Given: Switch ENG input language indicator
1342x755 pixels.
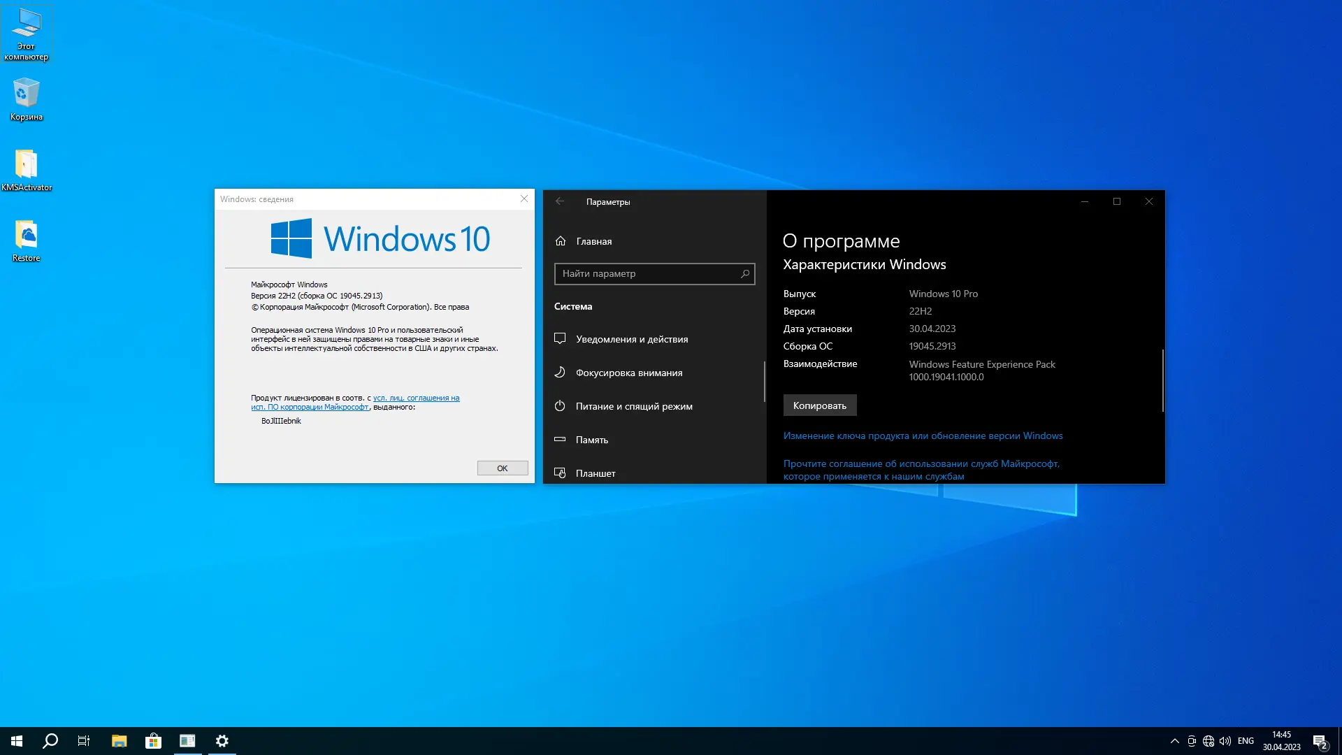Looking at the screenshot, I should click(1246, 741).
